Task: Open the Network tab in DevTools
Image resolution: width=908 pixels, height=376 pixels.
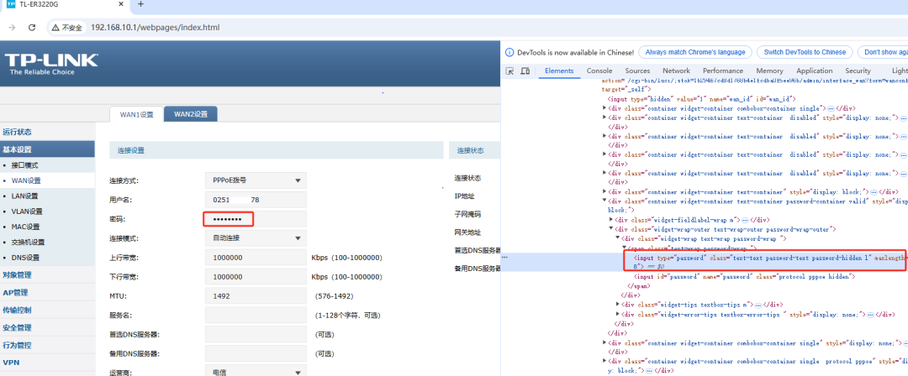Action: tap(676, 71)
